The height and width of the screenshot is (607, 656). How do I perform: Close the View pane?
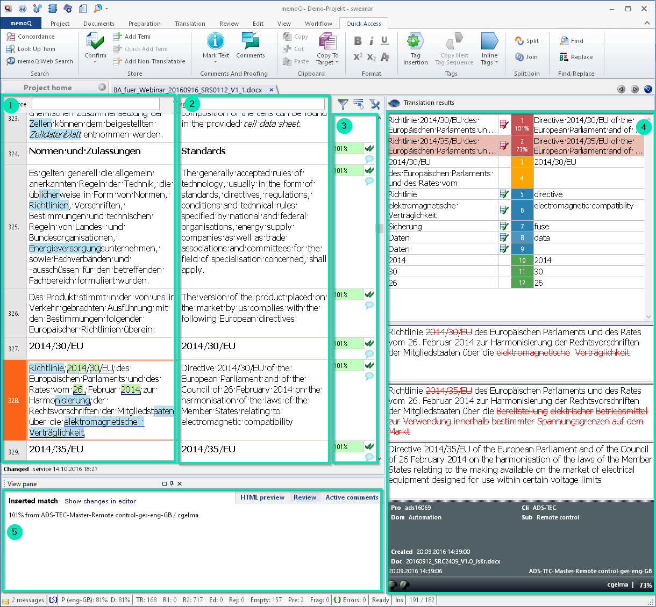click(x=180, y=483)
